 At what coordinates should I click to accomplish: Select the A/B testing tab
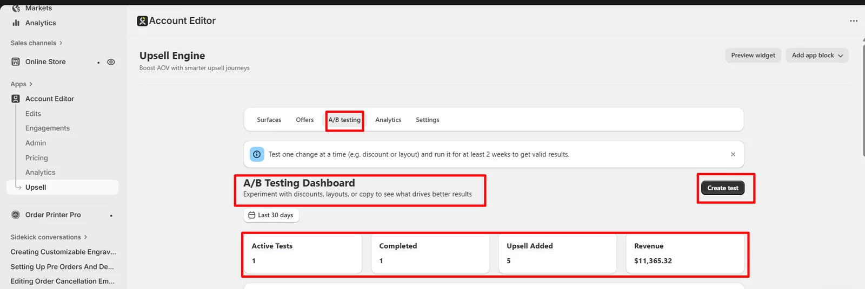tap(344, 120)
